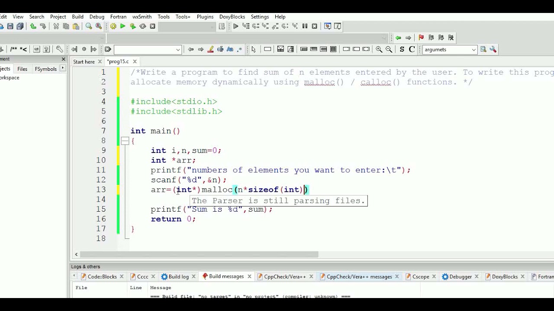Image resolution: width=554 pixels, height=311 pixels.
Task: Start debugger with Debug/Continue icon
Action: click(236, 26)
